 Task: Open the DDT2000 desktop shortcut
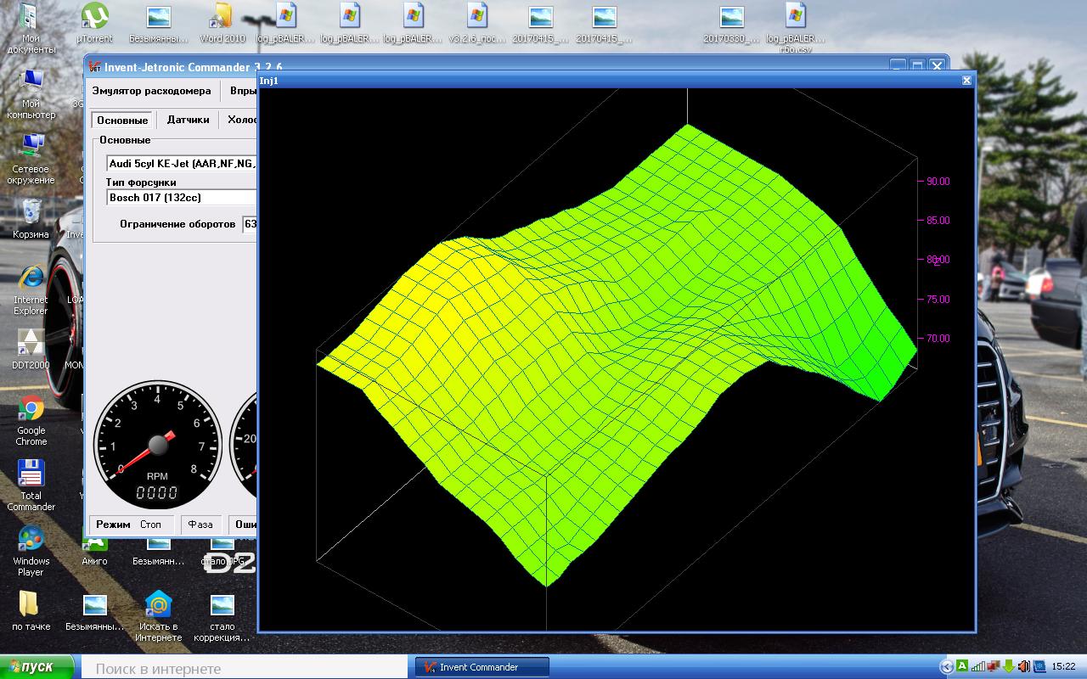pyautogui.click(x=31, y=349)
